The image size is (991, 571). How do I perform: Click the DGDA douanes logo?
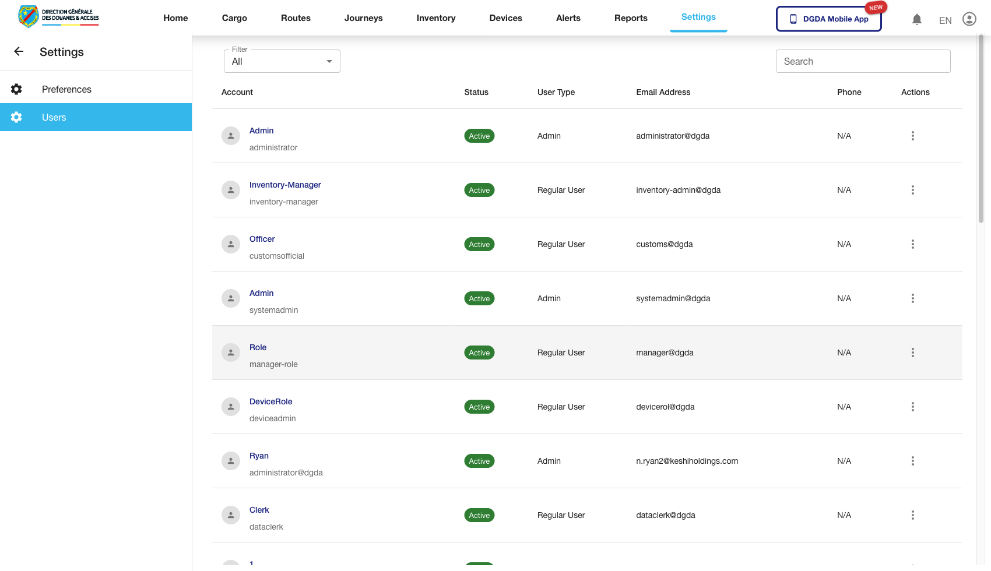(58, 16)
